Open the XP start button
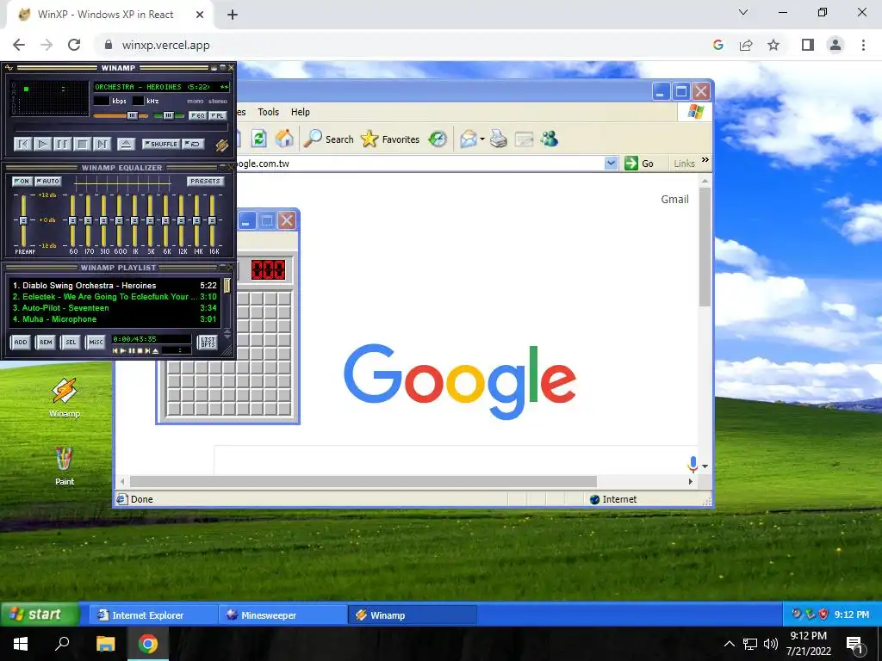 pyautogui.click(x=39, y=615)
